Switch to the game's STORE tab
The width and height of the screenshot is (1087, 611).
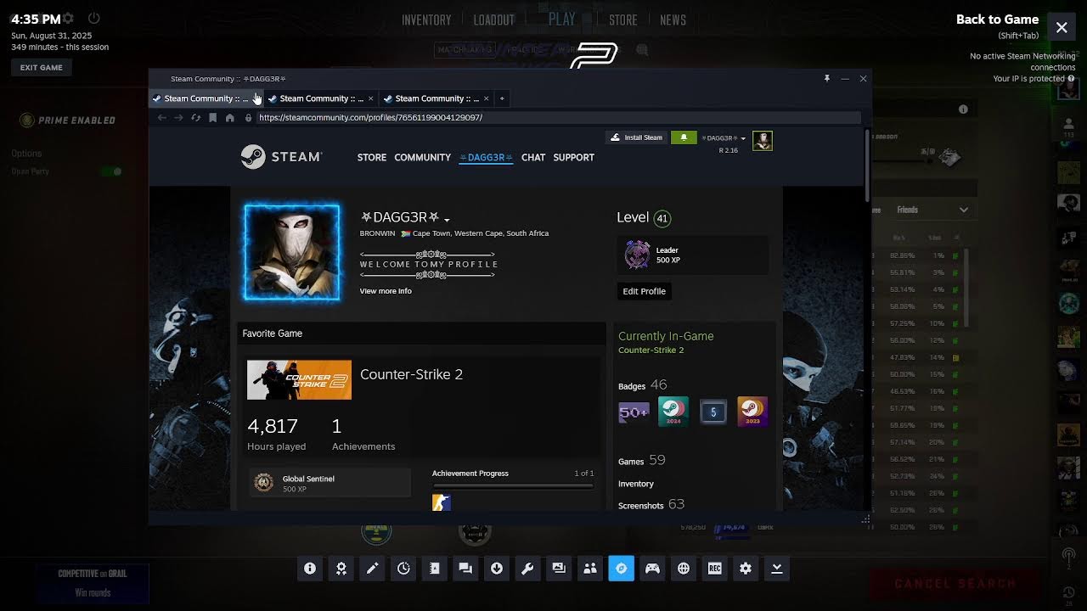click(623, 20)
